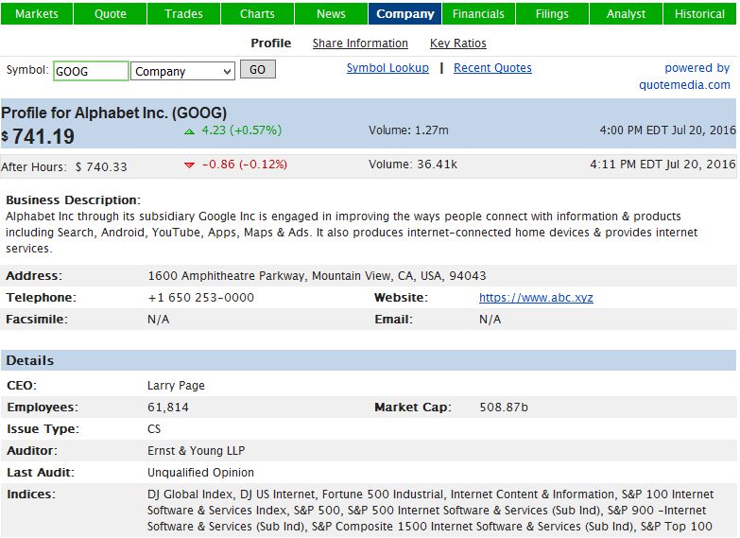This screenshot has width=740, height=538.
Task: Open the Share Information link
Action: 360,43
